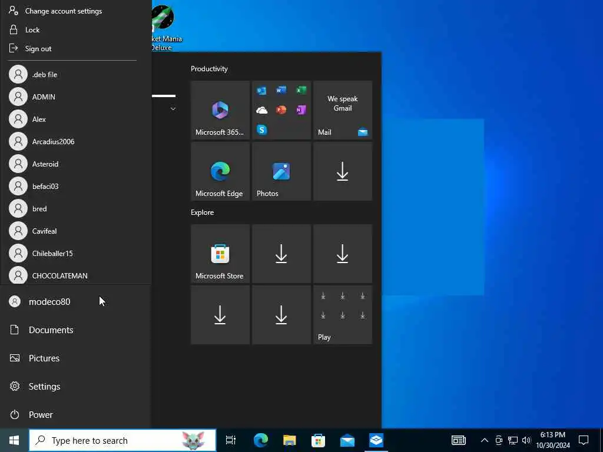603x452 pixels.
Task: Switch to user Asteroid
Action: [76, 164]
